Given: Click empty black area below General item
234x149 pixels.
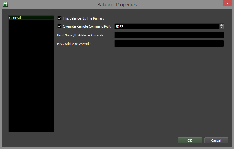Looking at the screenshot, I should point(31,76).
